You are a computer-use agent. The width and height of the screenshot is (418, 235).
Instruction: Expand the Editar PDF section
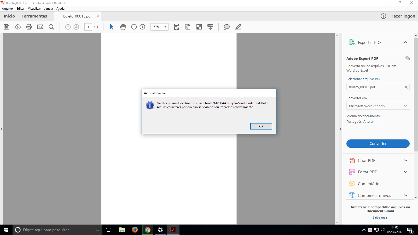(x=406, y=172)
